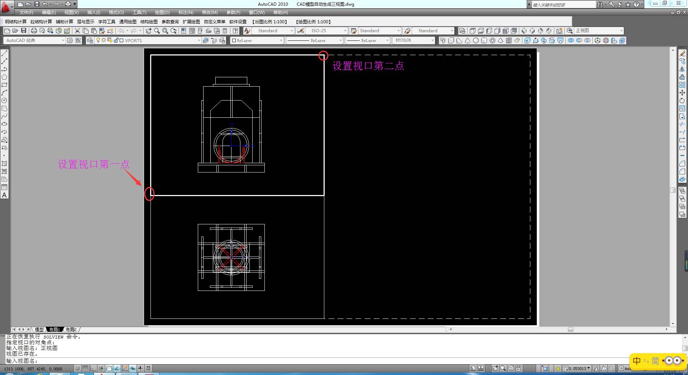Select the Cylinder solid tool
688x375 pixels.
click(484, 40)
